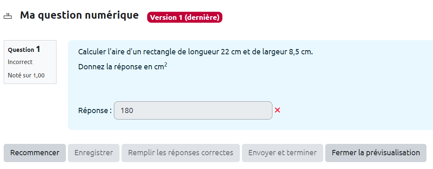This screenshot has width=433, height=169.
Task: Focus the Réponse input field containing 180
Action: click(193, 111)
